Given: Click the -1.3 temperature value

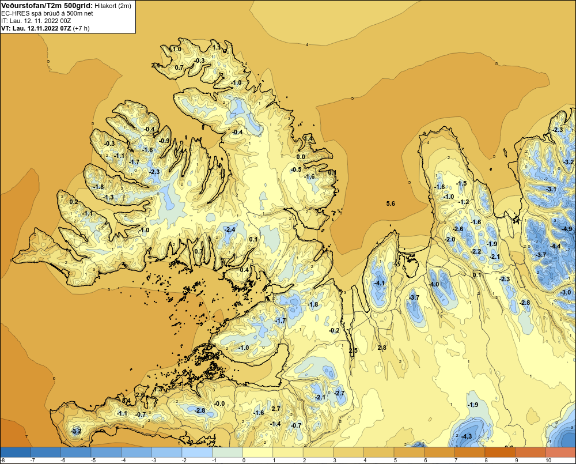Looking at the screenshot, I should (x=108, y=197).
